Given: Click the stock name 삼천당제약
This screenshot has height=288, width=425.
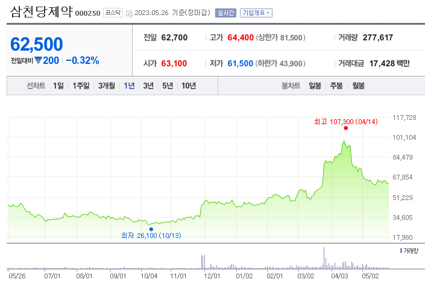Looking at the screenshot, I should coord(42,11).
